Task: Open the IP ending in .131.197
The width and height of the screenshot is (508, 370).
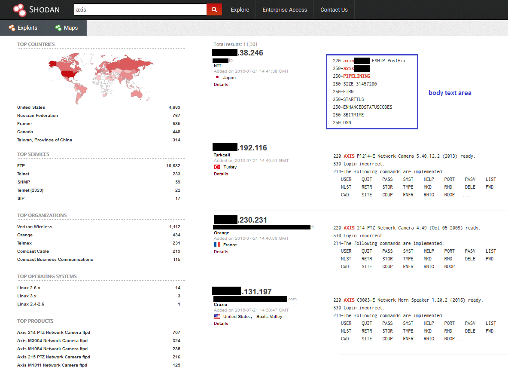Action: [x=242, y=291]
